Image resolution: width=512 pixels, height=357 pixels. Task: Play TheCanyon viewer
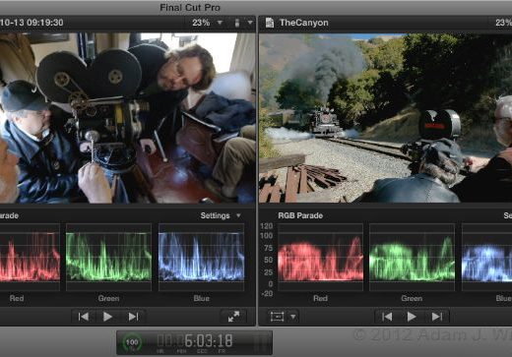412,317
